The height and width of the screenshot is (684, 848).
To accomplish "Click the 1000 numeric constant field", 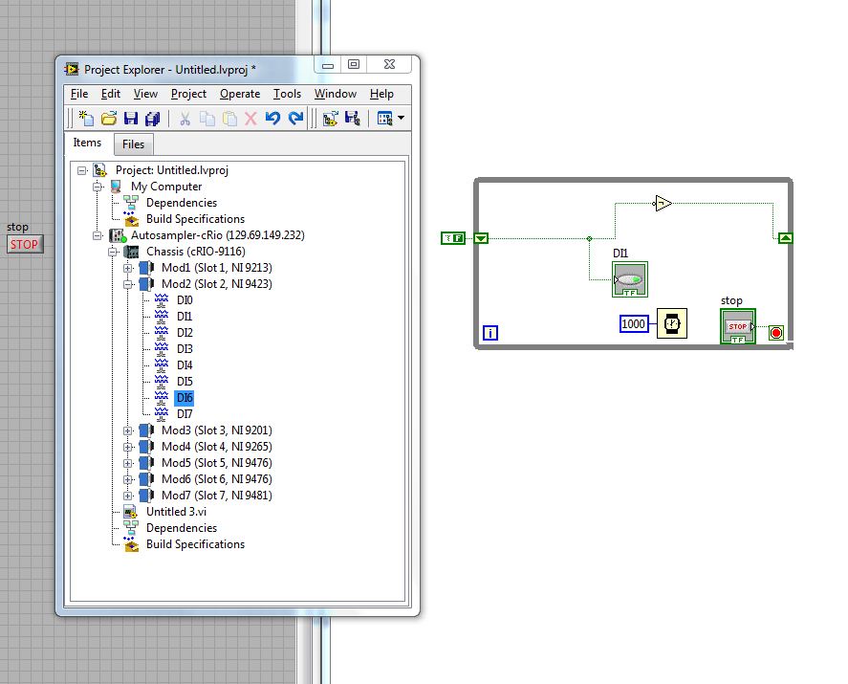I will point(633,324).
